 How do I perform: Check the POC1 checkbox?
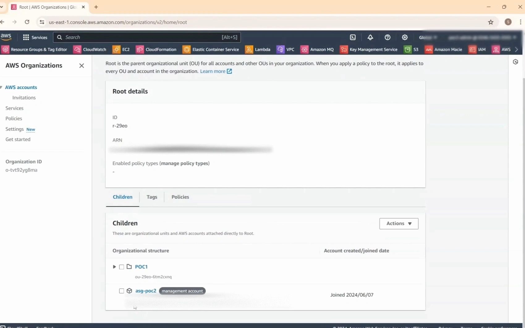pos(121,267)
